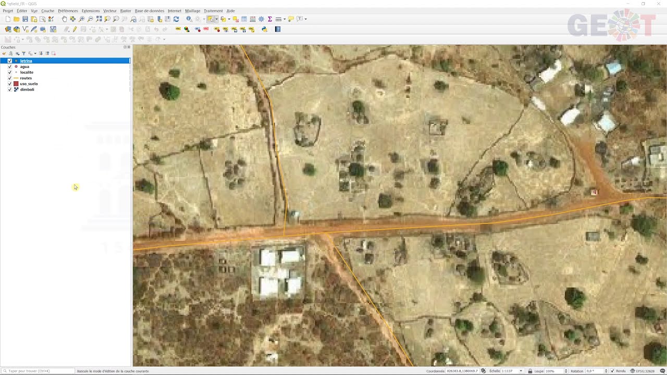Click the agua pink circle symbol
The width and height of the screenshot is (667, 375).
tap(16, 67)
